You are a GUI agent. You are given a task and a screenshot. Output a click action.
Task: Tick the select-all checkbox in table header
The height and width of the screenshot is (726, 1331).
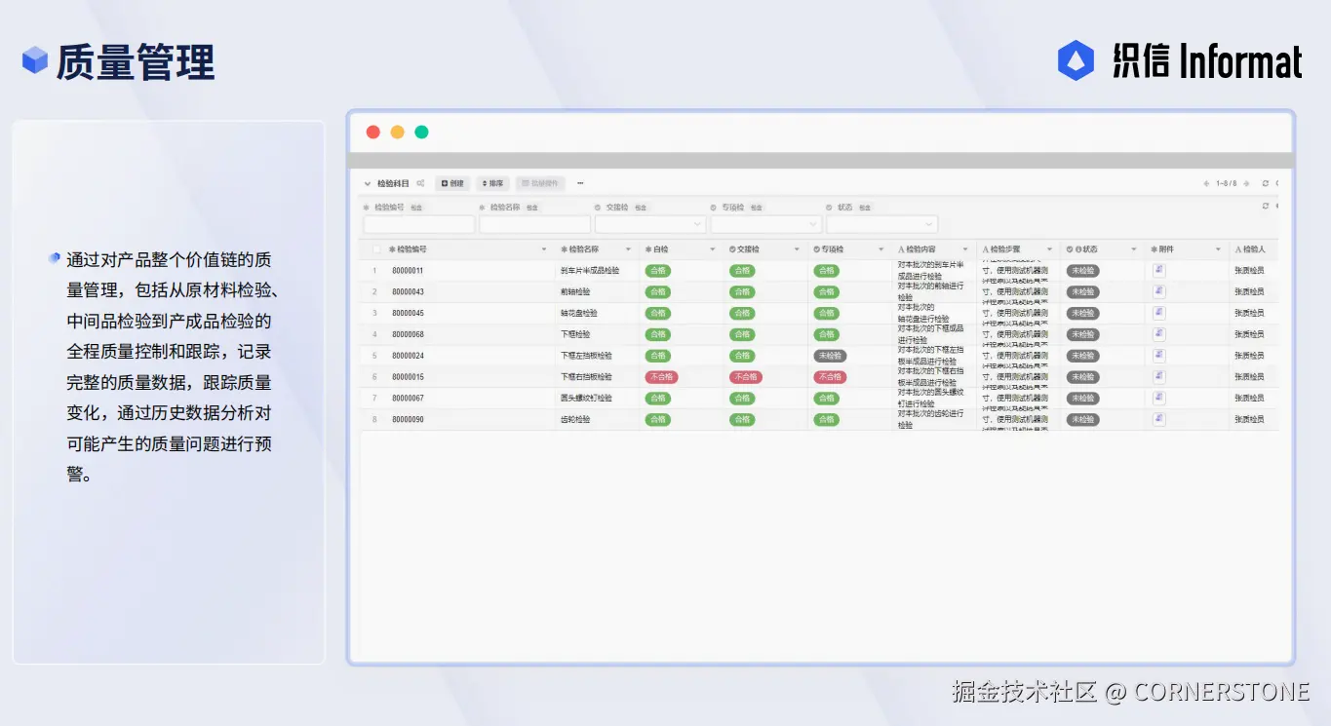point(376,249)
